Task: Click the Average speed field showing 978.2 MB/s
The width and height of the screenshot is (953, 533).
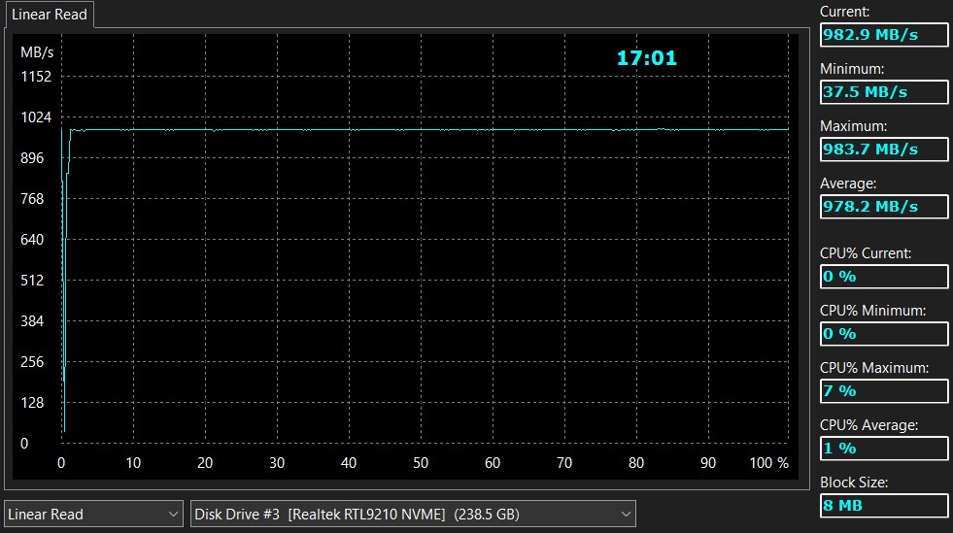Action: [884, 207]
